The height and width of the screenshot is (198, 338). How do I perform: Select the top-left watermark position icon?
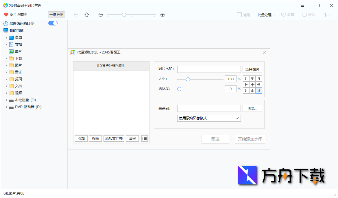click(246, 78)
